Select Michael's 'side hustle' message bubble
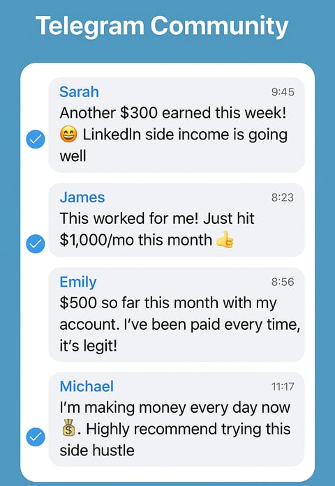This screenshot has height=486, width=335. point(177,419)
